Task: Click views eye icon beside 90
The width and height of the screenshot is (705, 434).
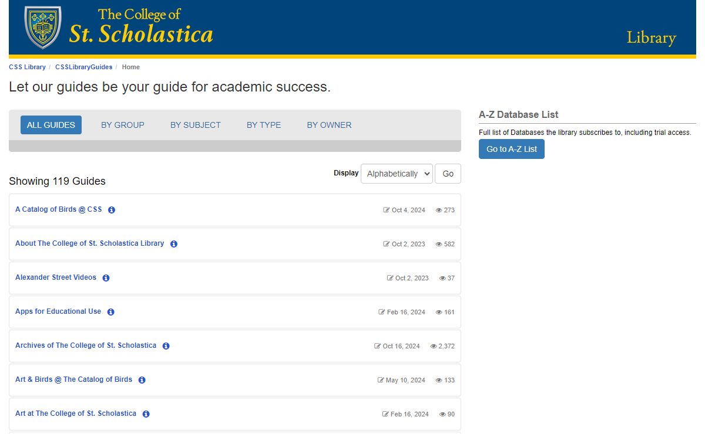Action: coord(442,414)
